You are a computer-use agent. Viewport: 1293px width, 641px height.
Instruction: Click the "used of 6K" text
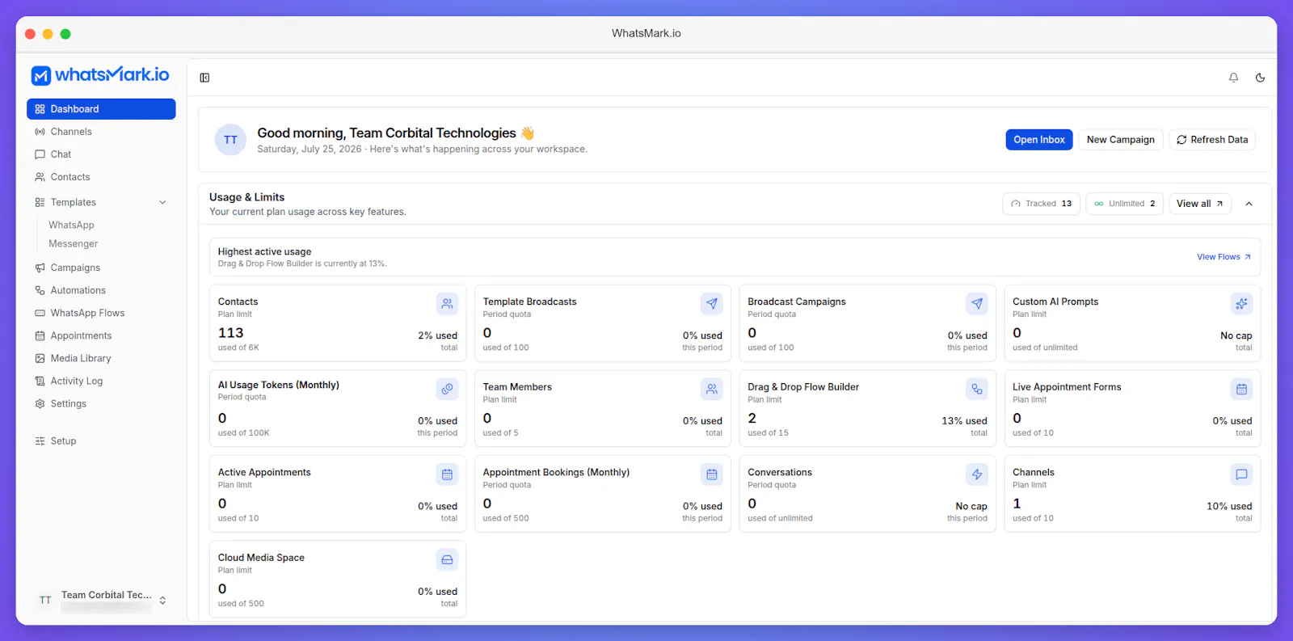(x=238, y=348)
